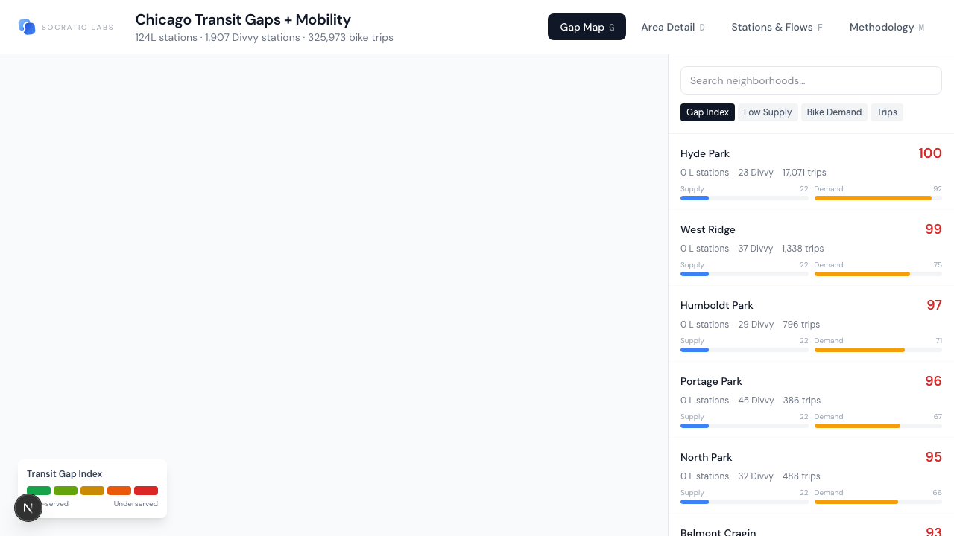
Task: Sort the list by Trips
Action: click(x=886, y=112)
